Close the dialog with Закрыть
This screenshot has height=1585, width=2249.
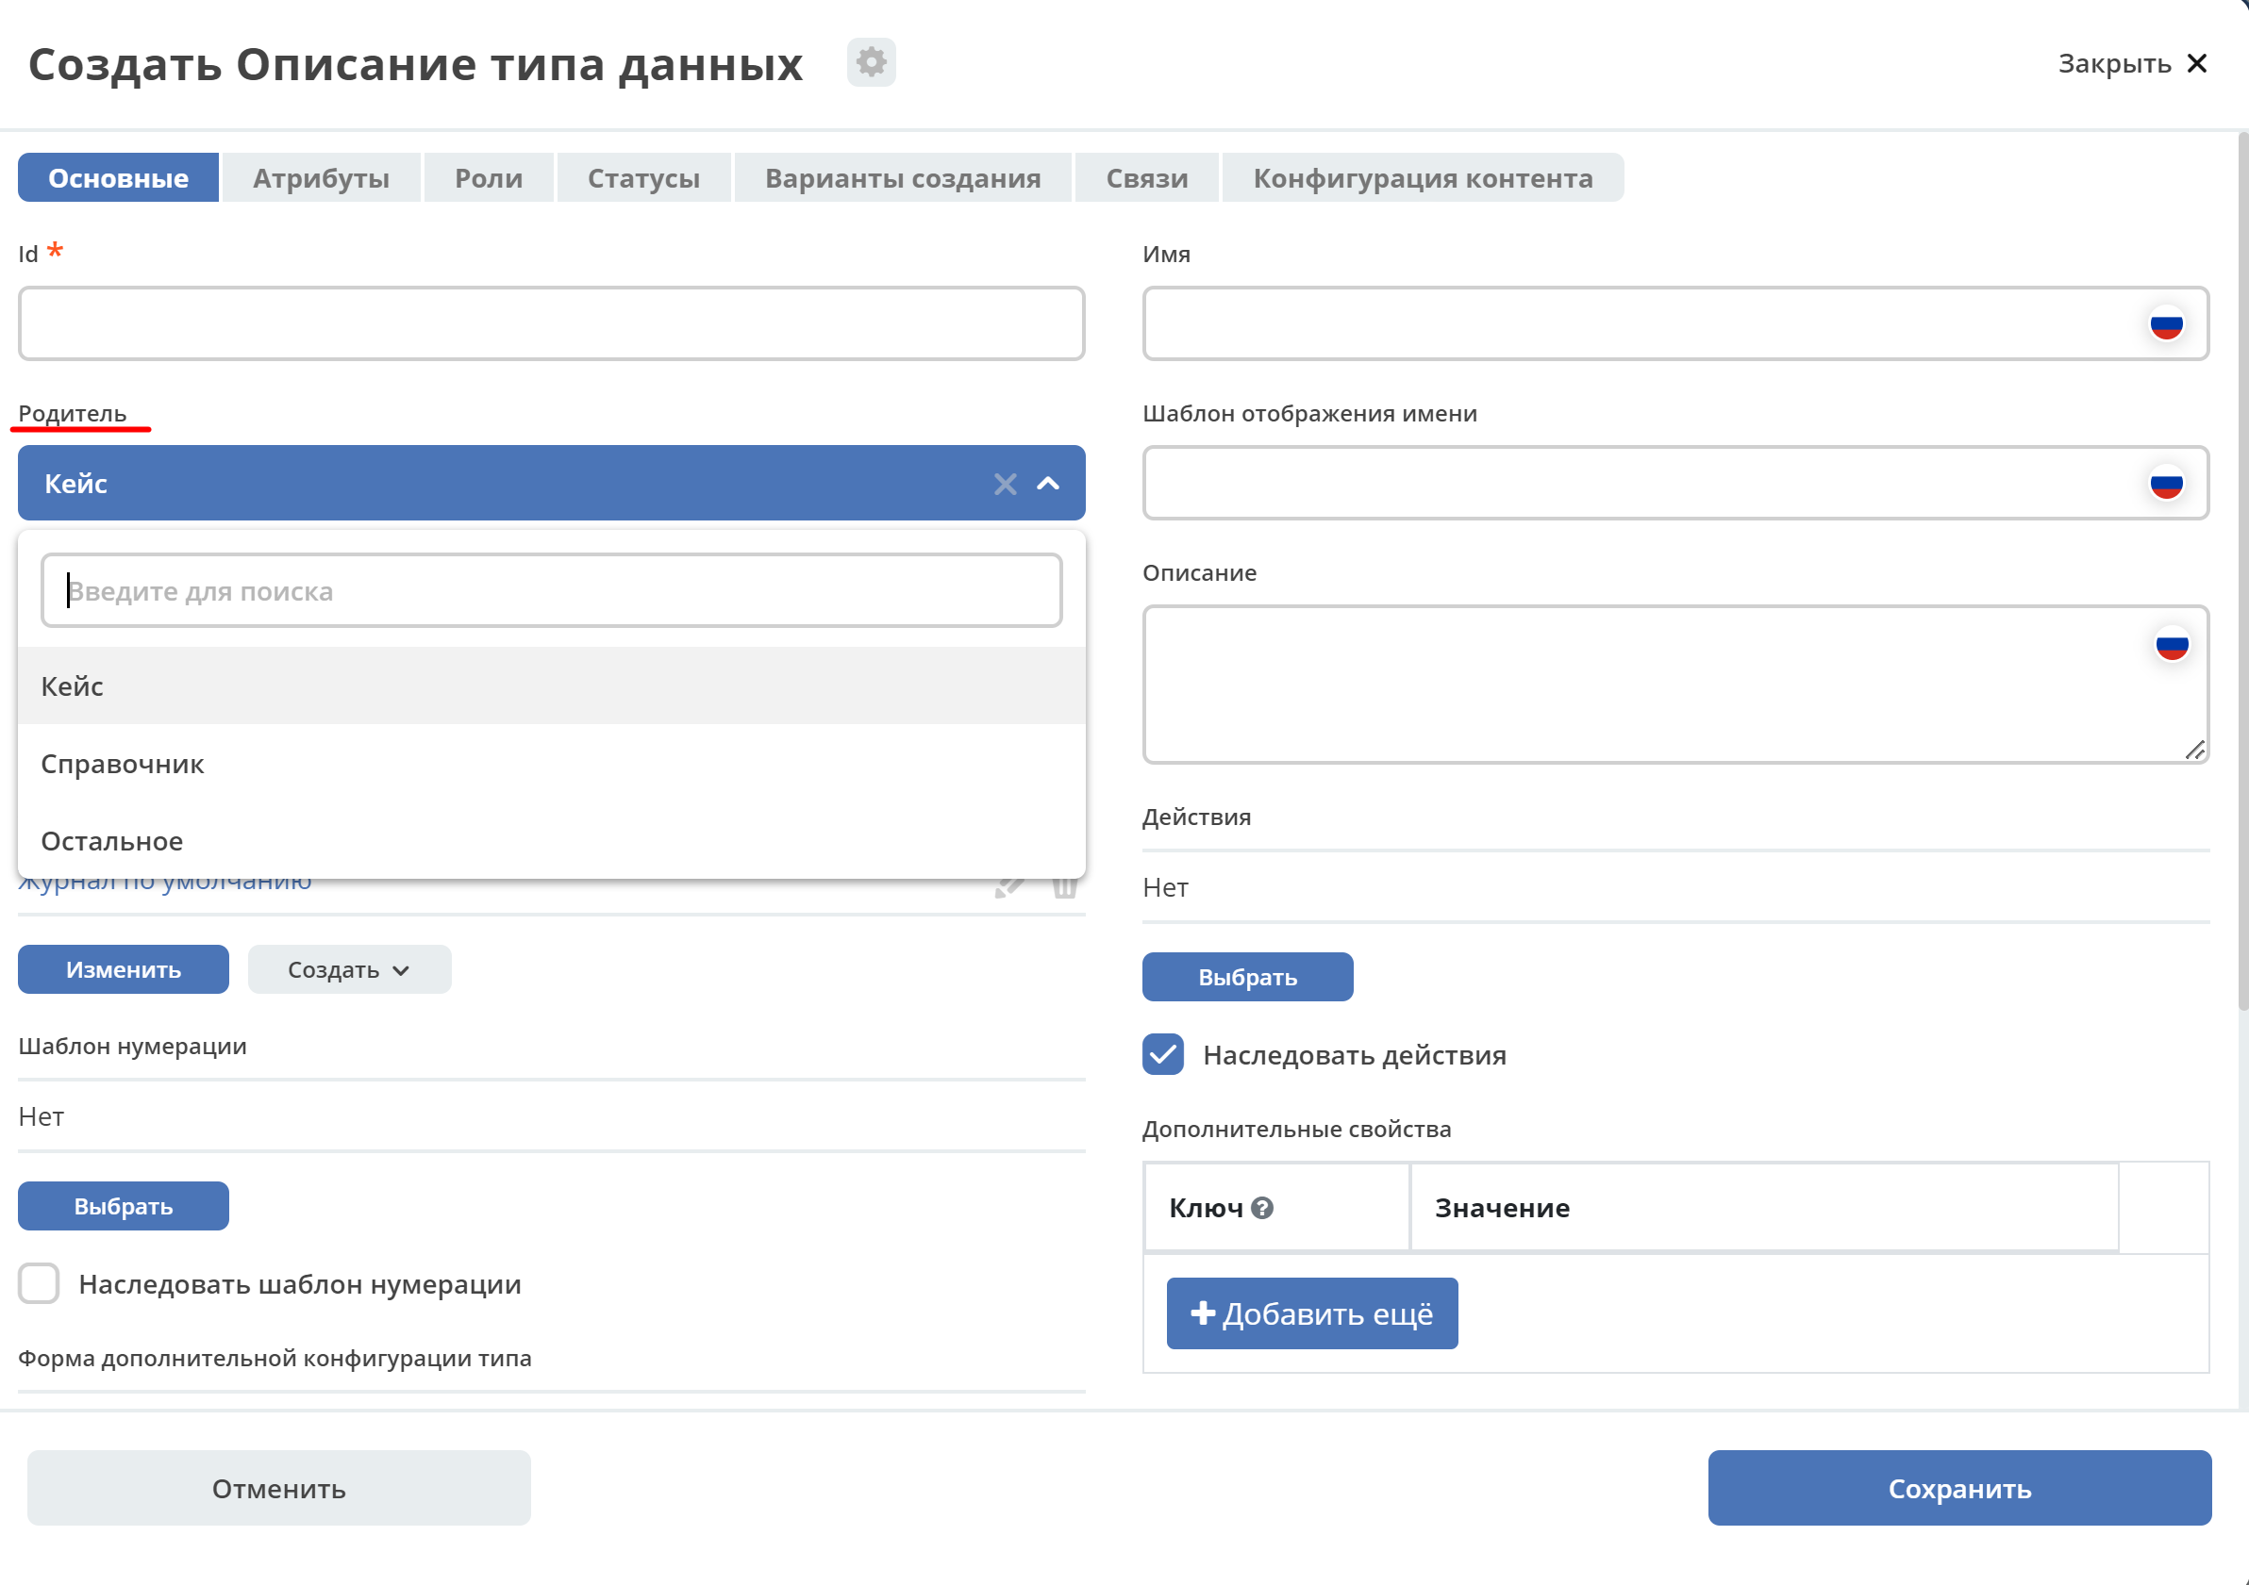[x=2132, y=63]
